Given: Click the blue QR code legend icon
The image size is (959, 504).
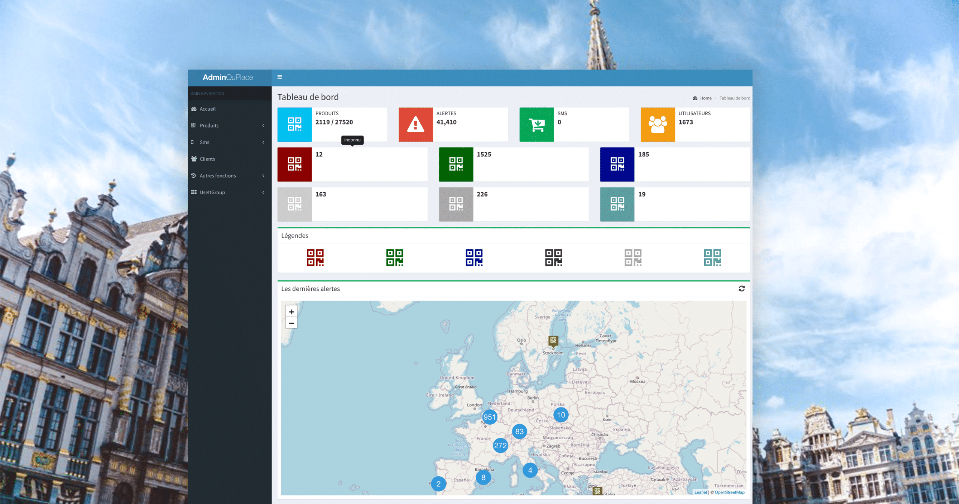Looking at the screenshot, I should (x=474, y=258).
